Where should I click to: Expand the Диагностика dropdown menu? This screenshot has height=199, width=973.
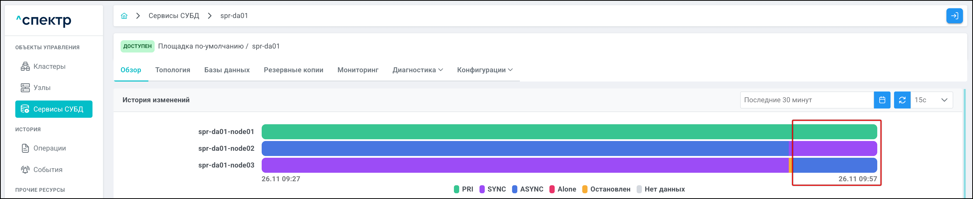(x=417, y=70)
